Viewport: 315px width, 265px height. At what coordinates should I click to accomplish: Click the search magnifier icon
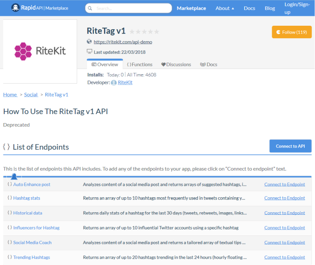(x=90, y=8)
